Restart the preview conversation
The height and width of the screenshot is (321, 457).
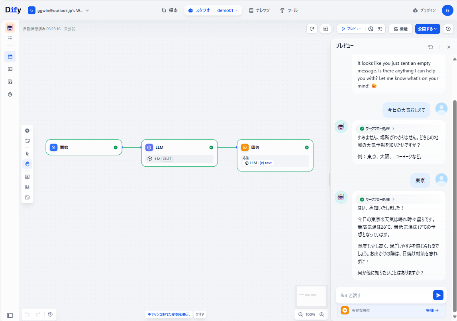pyautogui.click(x=431, y=47)
